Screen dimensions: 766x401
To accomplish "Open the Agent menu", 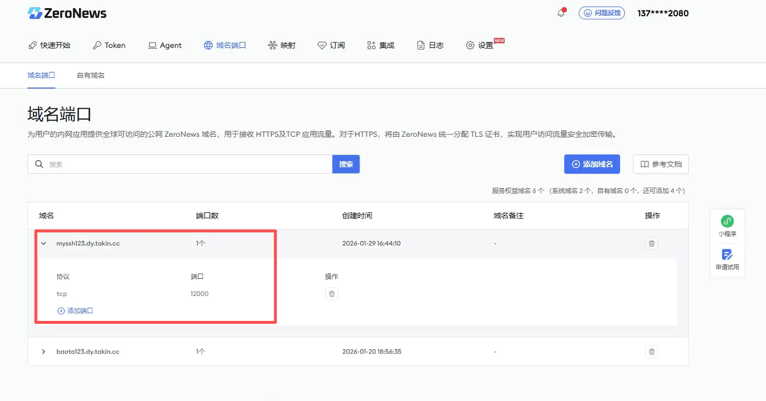I will 165,45.
